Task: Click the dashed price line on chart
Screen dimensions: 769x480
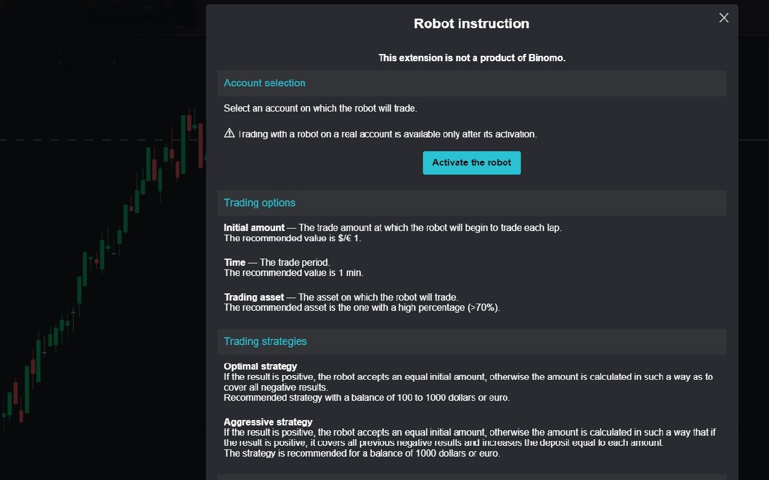Action: pos(102,140)
